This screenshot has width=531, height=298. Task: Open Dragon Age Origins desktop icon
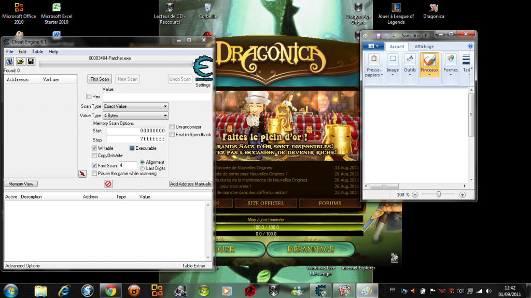click(x=358, y=13)
